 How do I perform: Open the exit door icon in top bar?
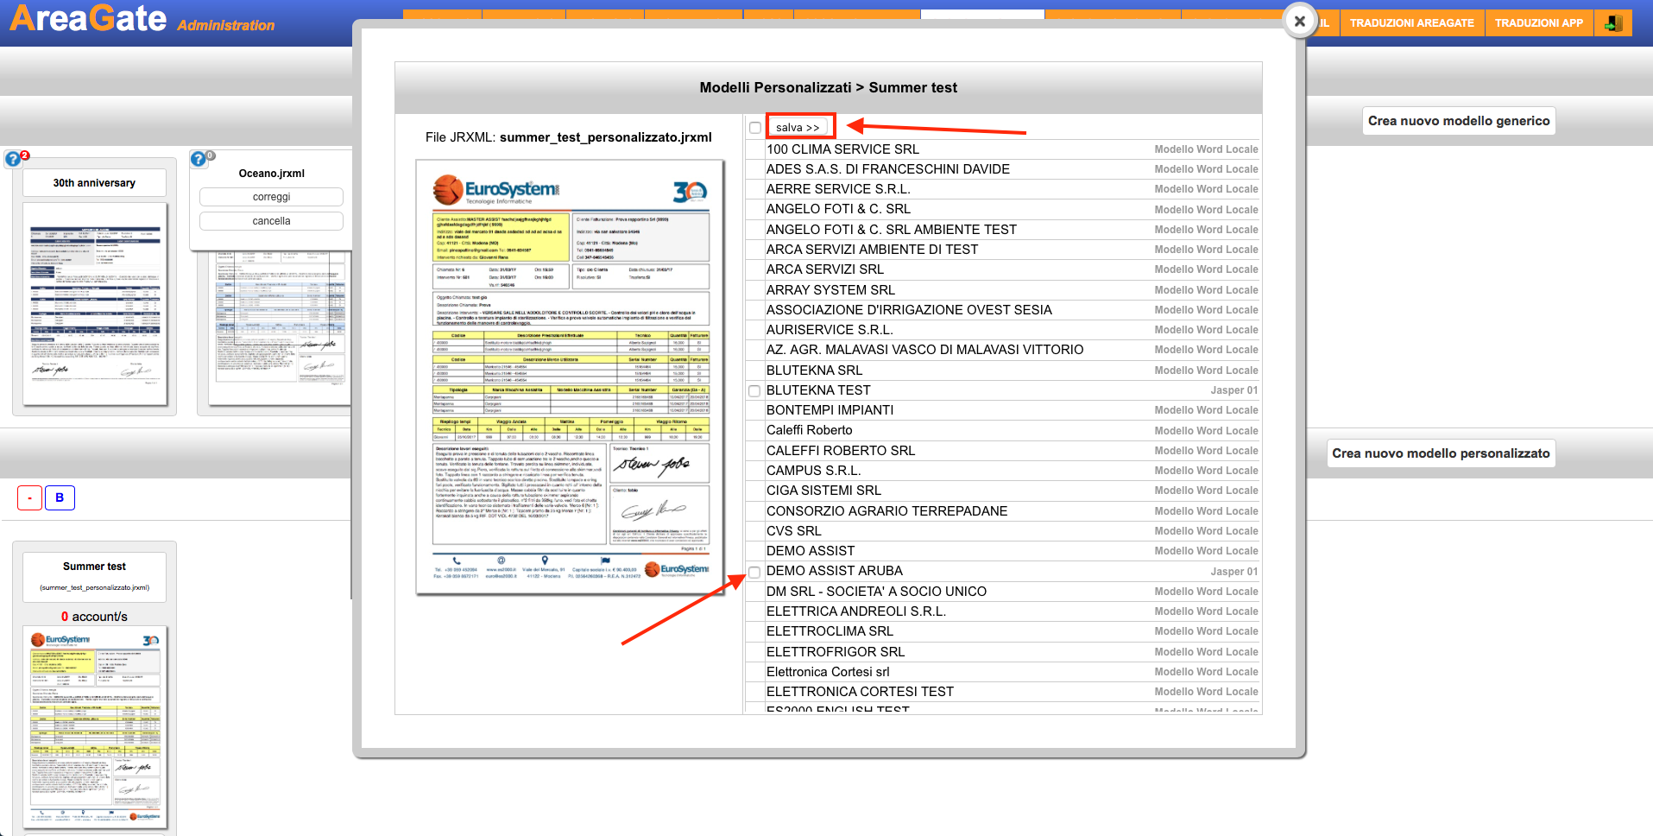(x=1613, y=23)
